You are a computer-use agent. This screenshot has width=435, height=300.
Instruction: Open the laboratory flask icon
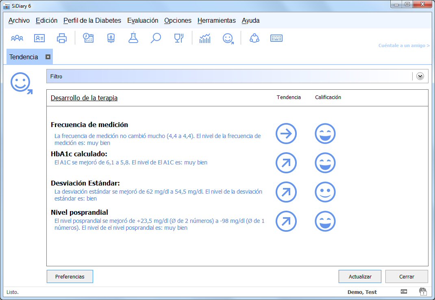click(133, 39)
